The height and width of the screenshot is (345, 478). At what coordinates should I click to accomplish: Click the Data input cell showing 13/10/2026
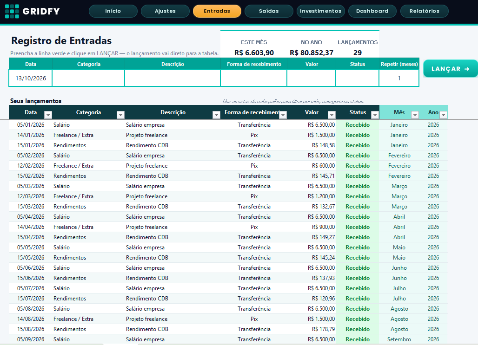[x=31, y=78]
